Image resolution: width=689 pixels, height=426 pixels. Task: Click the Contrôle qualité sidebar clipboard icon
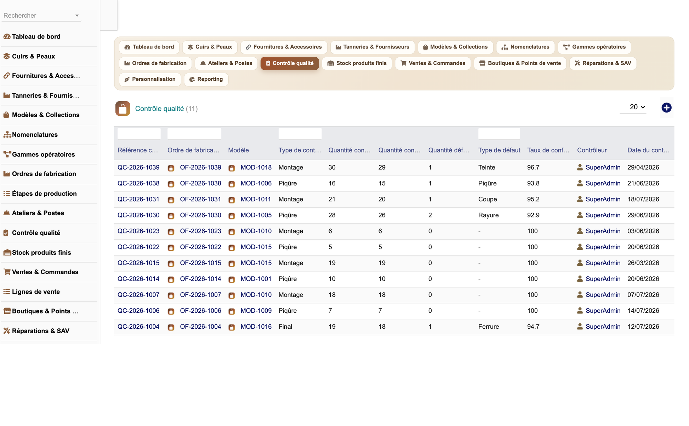(6, 233)
